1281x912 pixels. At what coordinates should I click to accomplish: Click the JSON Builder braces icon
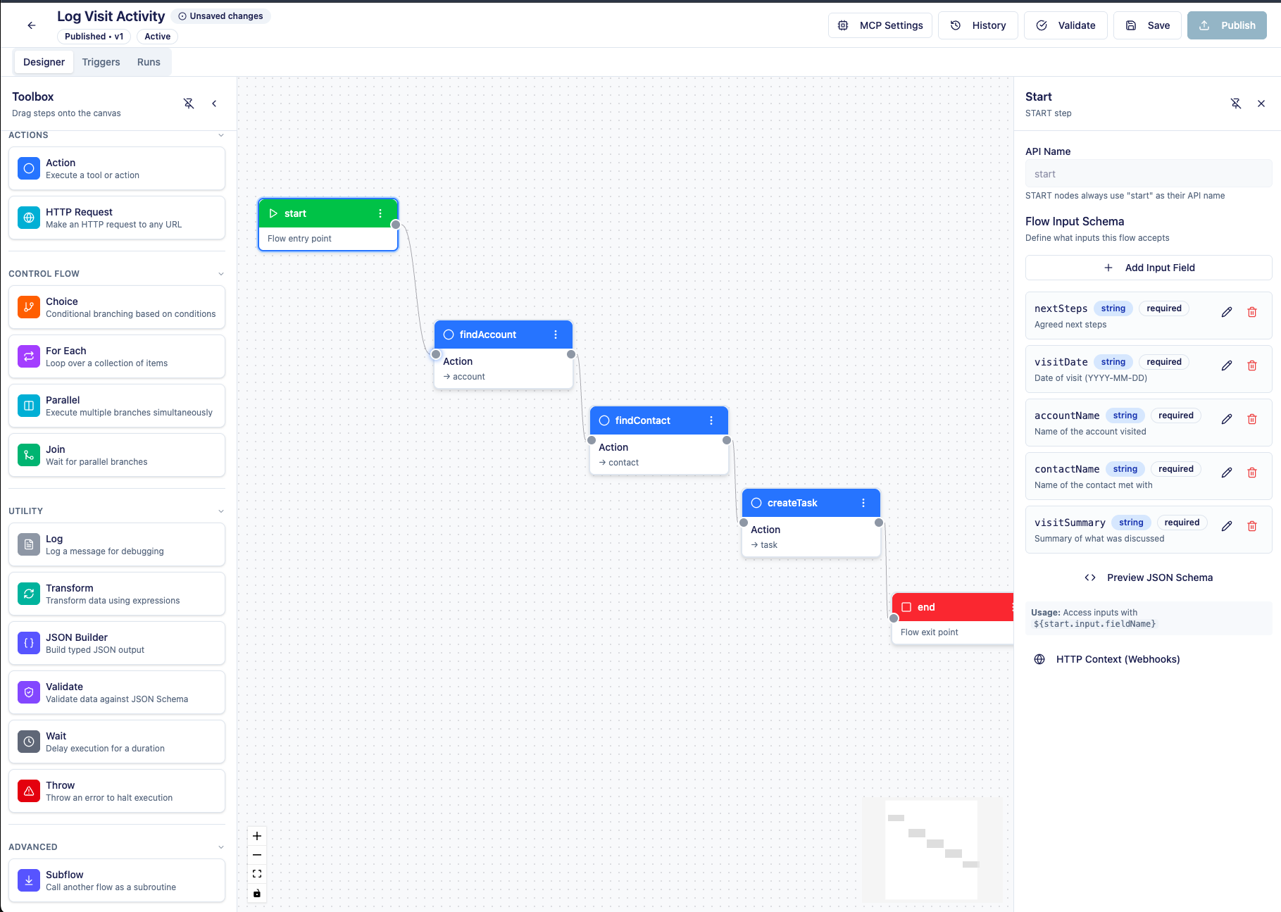pos(29,643)
